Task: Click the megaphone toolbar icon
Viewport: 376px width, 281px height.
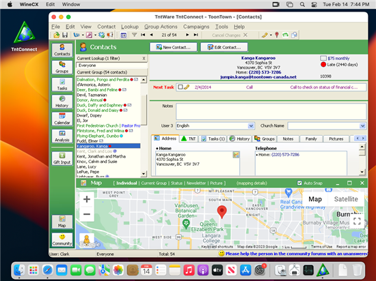Action: coord(110,35)
